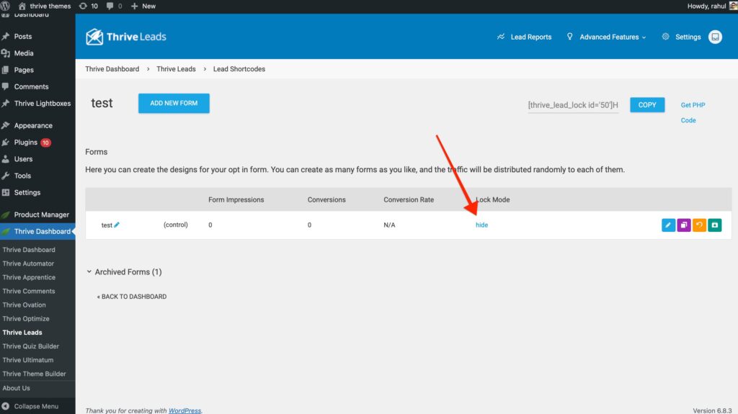Open the WordPress logo menu
The height and width of the screenshot is (414, 738).
pos(6,6)
